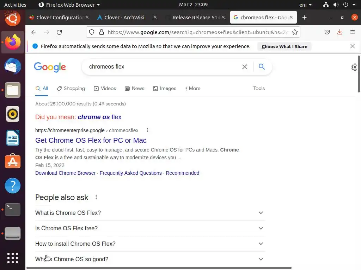
Task: Open options menu beside chromeenterprise.google result
Action: click(x=147, y=130)
